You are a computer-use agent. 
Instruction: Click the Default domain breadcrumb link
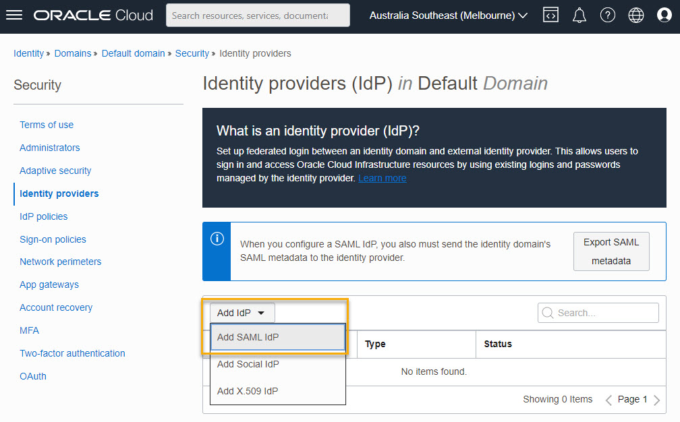[133, 53]
